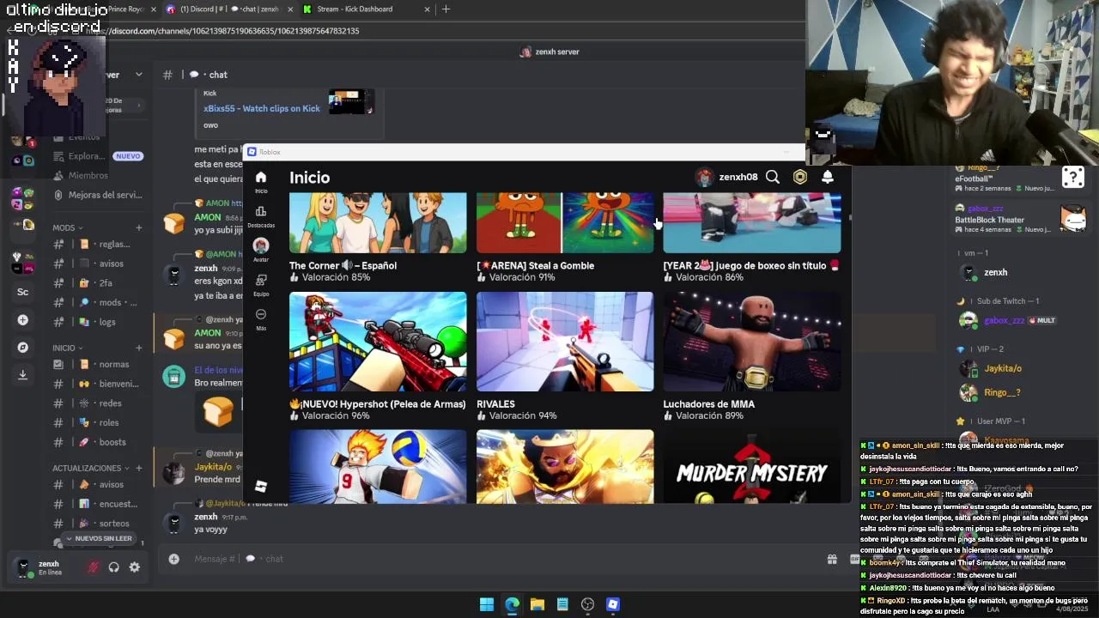Open The Corner – Español game thumbnail

[x=378, y=223]
